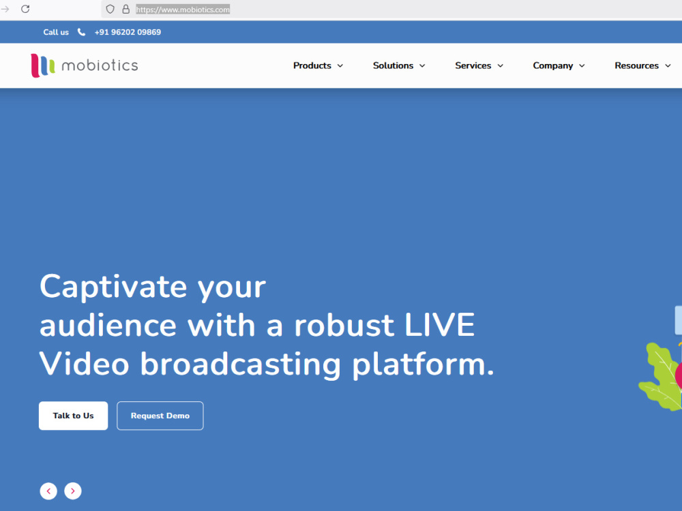
Task: Open the shield tracking protection icon
Action: point(110,9)
